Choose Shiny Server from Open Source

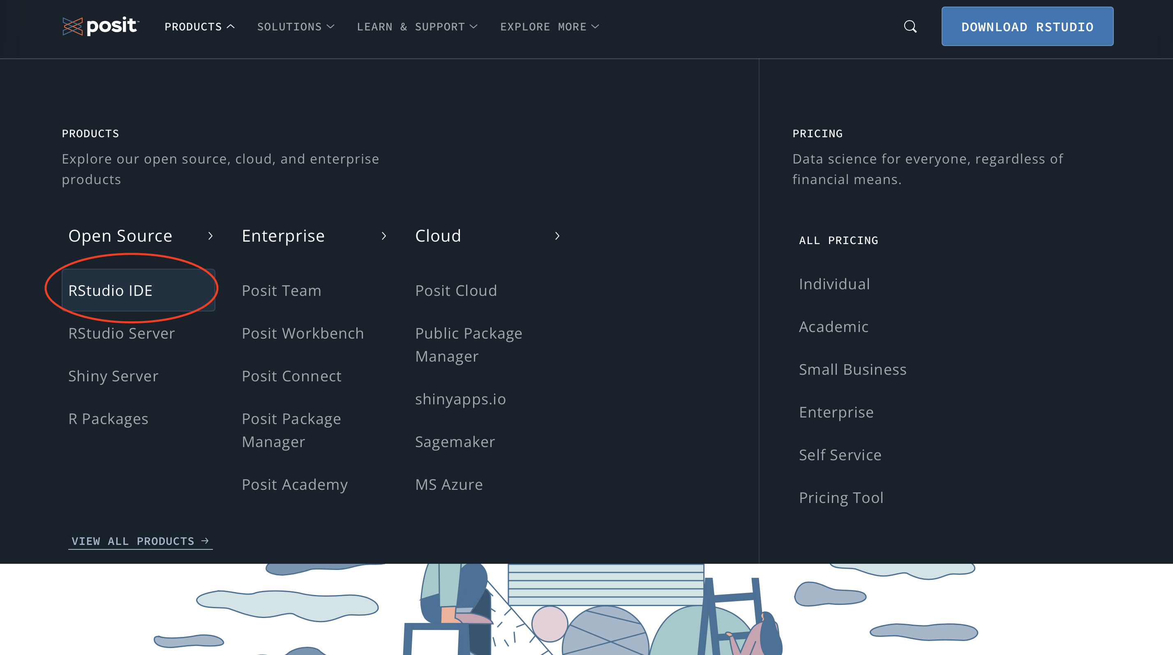113,376
